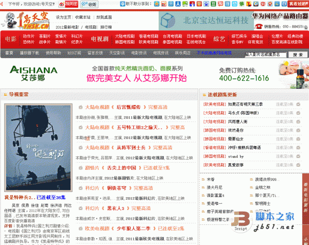Click icon right of 风雨唐人街 row
Screen dimensions: 309x245
298,121
